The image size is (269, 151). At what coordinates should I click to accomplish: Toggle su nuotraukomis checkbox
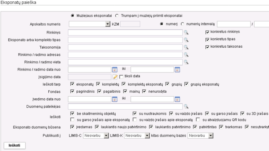[135, 113]
